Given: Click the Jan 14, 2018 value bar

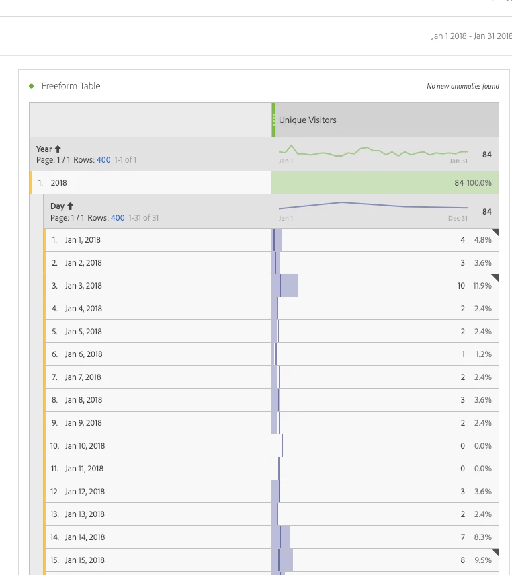Looking at the screenshot, I should (281, 537).
